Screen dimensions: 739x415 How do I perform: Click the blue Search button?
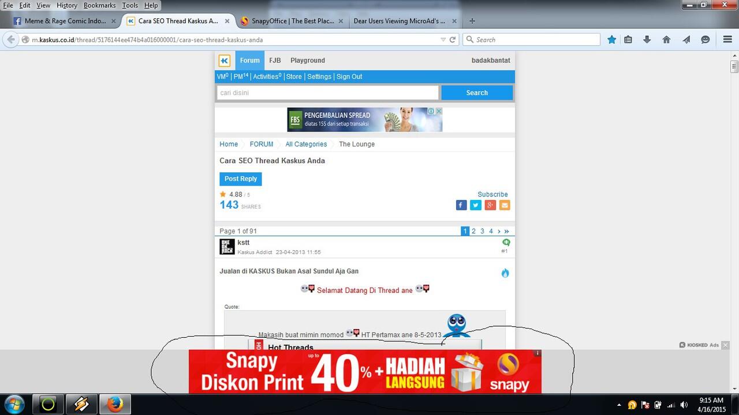point(477,93)
